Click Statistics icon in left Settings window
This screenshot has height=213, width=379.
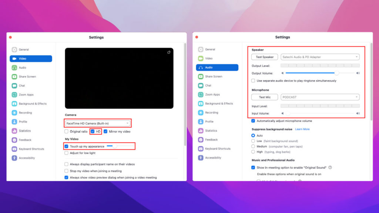click(14, 131)
